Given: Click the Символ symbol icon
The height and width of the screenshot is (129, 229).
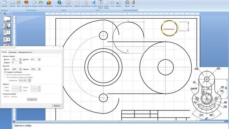Looking at the screenshot, I should (112, 4).
